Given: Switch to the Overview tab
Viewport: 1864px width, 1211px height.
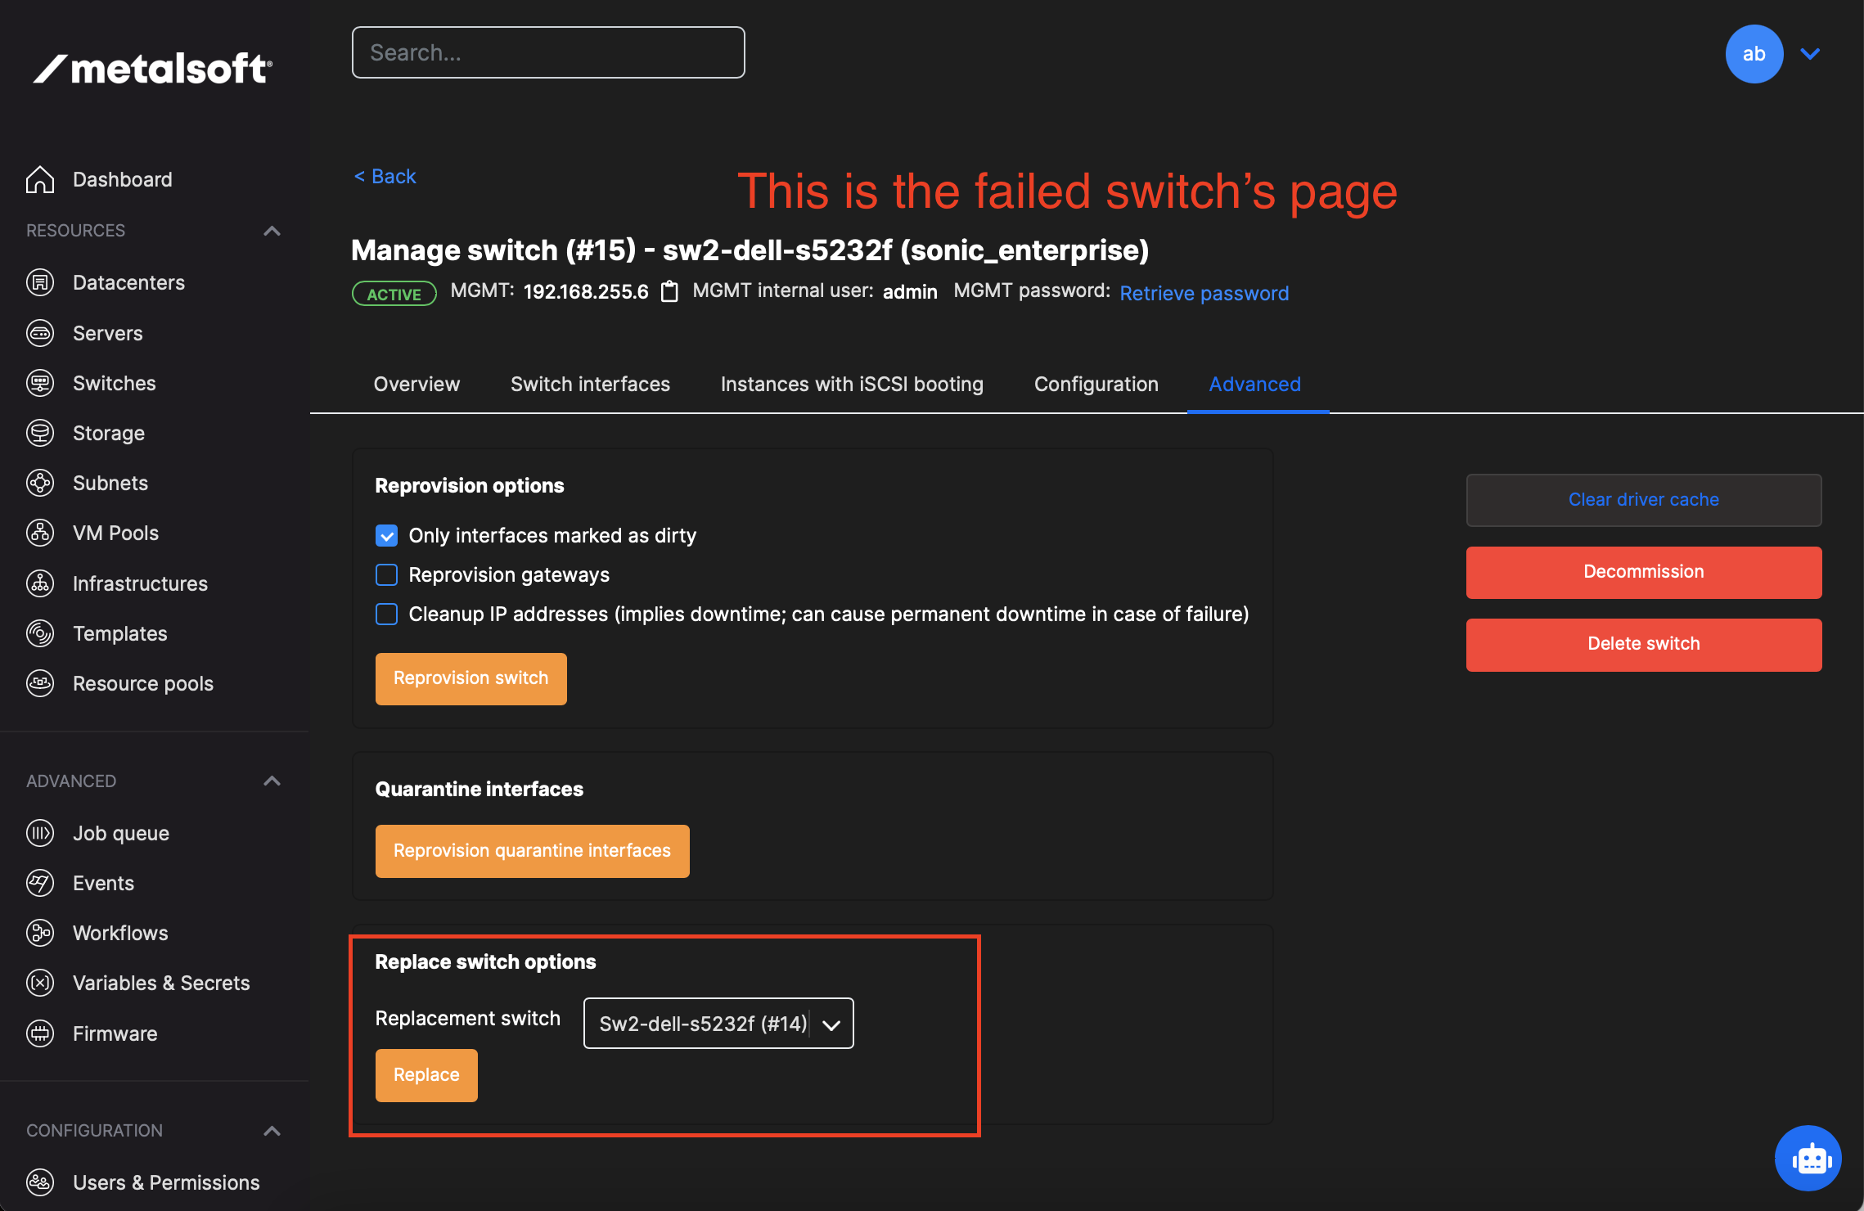Looking at the screenshot, I should 416,385.
